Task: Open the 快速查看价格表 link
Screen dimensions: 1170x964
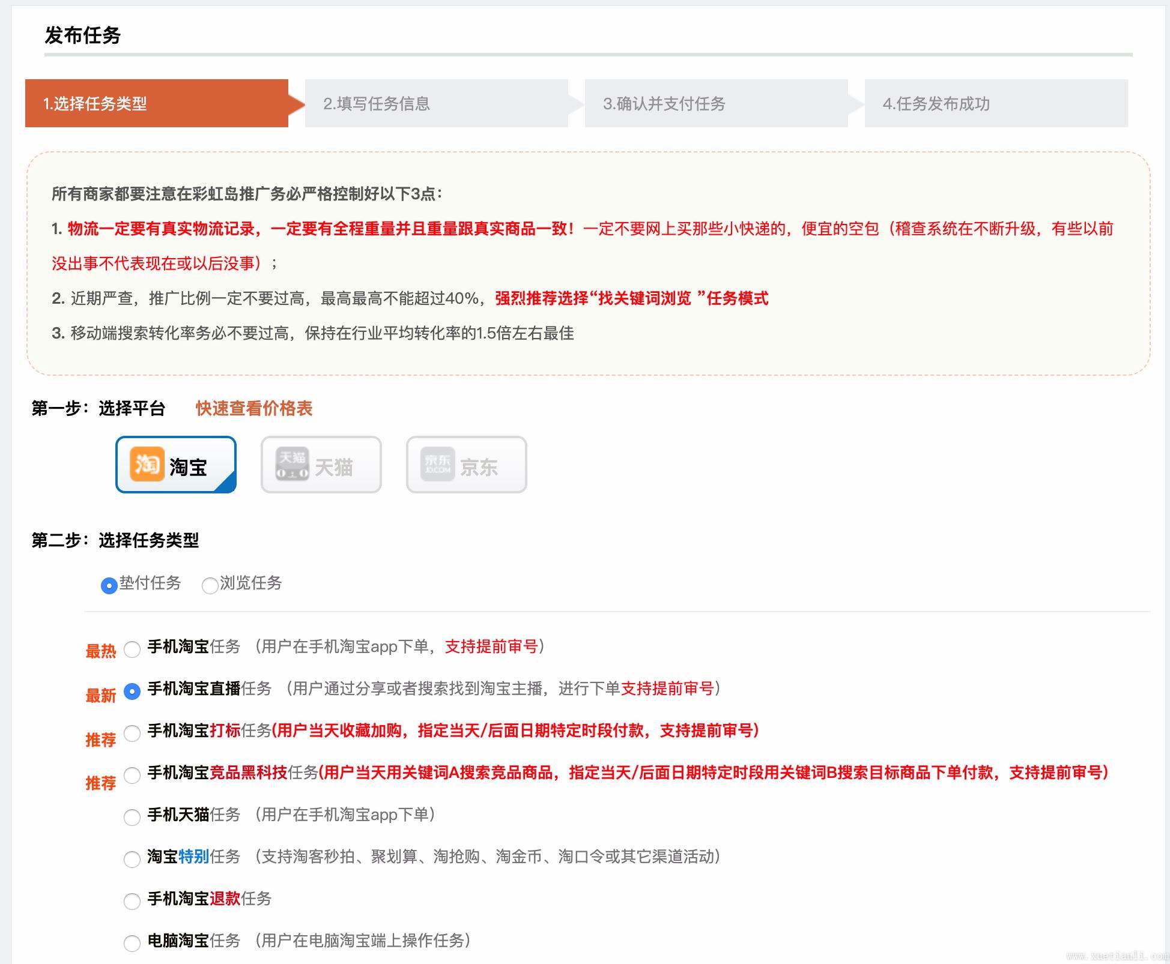Action: pos(254,408)
